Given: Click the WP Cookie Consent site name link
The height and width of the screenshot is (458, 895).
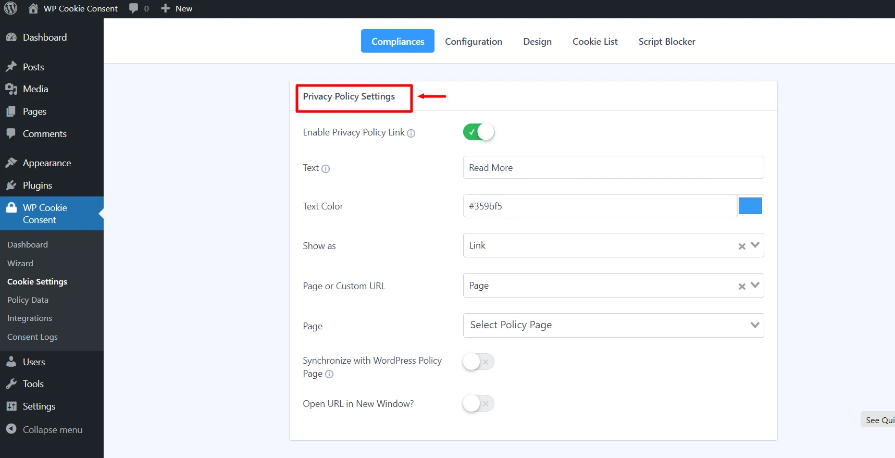Looking at the screenshot, I should (81, 8).
